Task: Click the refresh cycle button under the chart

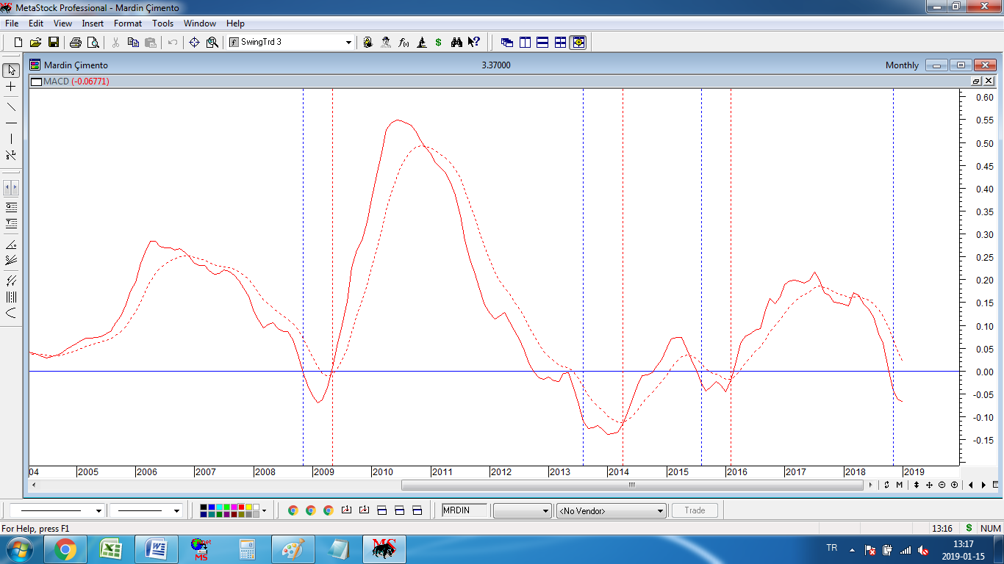Action: pyautogui.click(x=887, y=485)
